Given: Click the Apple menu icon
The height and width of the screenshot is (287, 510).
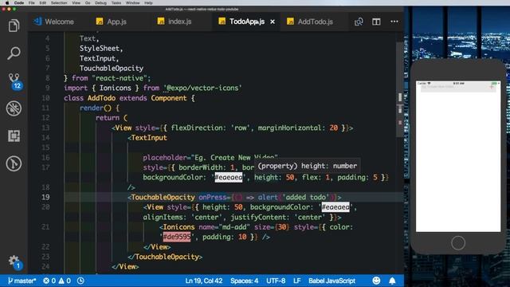Looking at the screenshot, I should 7,3.
